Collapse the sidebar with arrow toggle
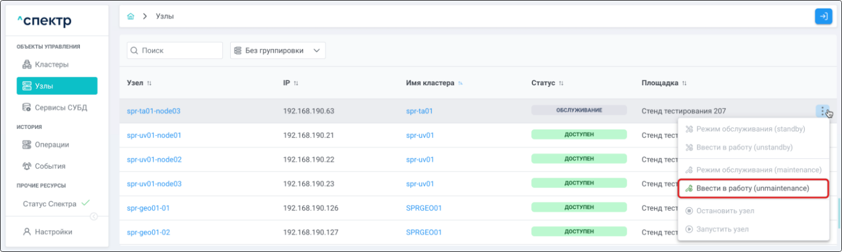 (x=94, y=216)
